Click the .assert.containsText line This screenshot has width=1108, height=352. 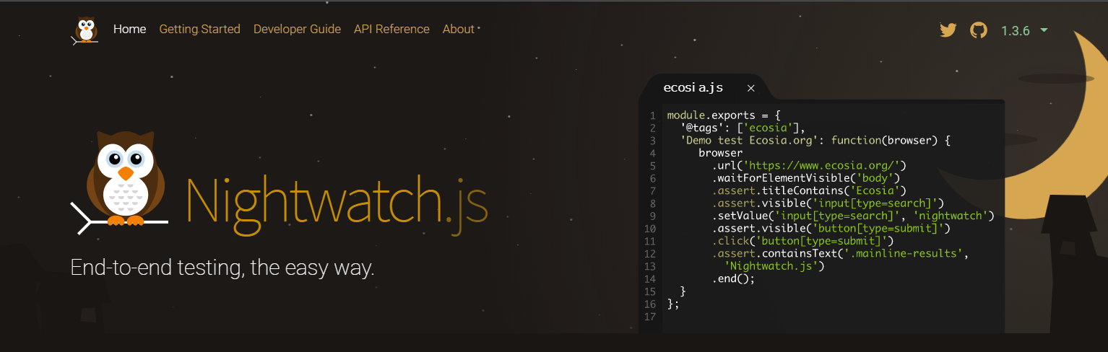839,253
